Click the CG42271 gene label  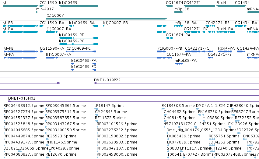[192, 3]
